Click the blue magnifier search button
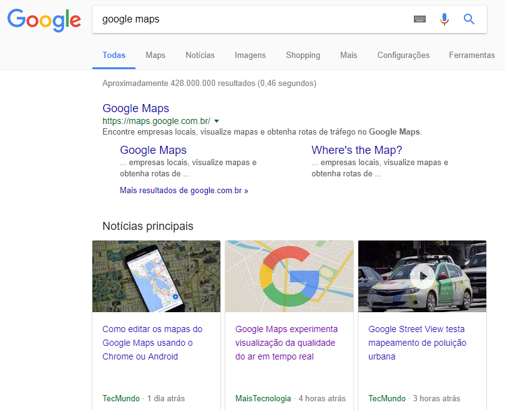 [x=469, y=19]
